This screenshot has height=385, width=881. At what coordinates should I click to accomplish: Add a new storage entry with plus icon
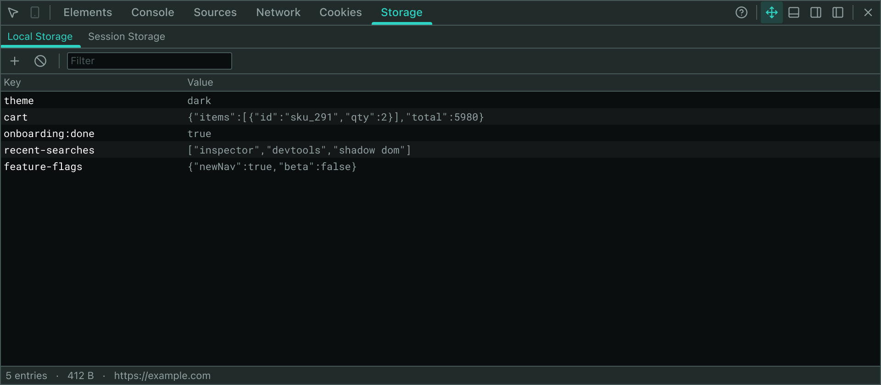pyautogui.click(x=15, y=61)
